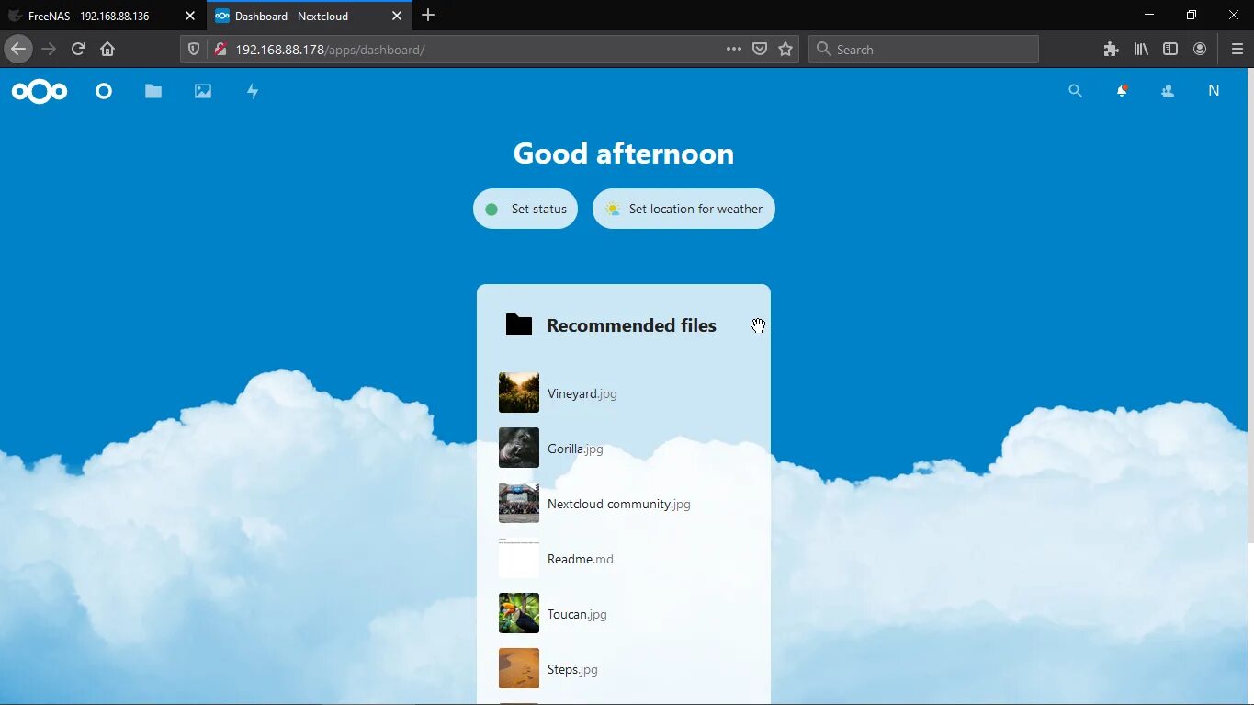Click the Recommended files heading
1254x705 pixels.
pyautogui.click(x=631, y=325)
